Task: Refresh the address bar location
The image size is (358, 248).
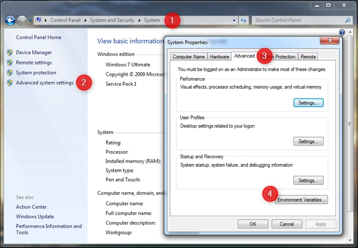Action: click(x=244, y=20)
